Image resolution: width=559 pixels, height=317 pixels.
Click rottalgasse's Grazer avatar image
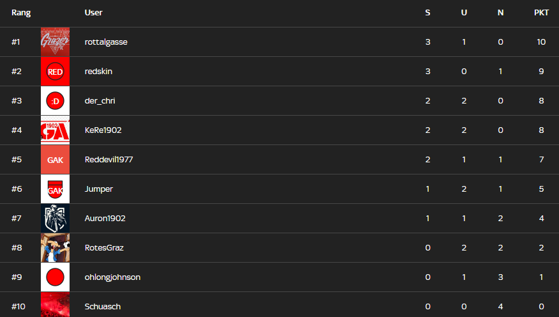[55, 42]
